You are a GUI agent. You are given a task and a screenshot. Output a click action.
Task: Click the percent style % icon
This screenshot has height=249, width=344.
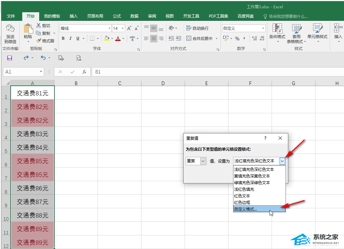[237, 39]
